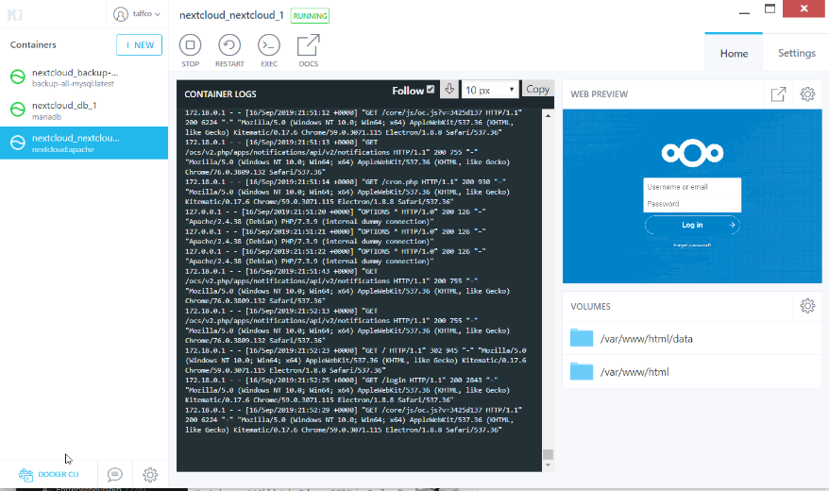Switch to the Settings tab
829x491 pixels.
[796, 54]
